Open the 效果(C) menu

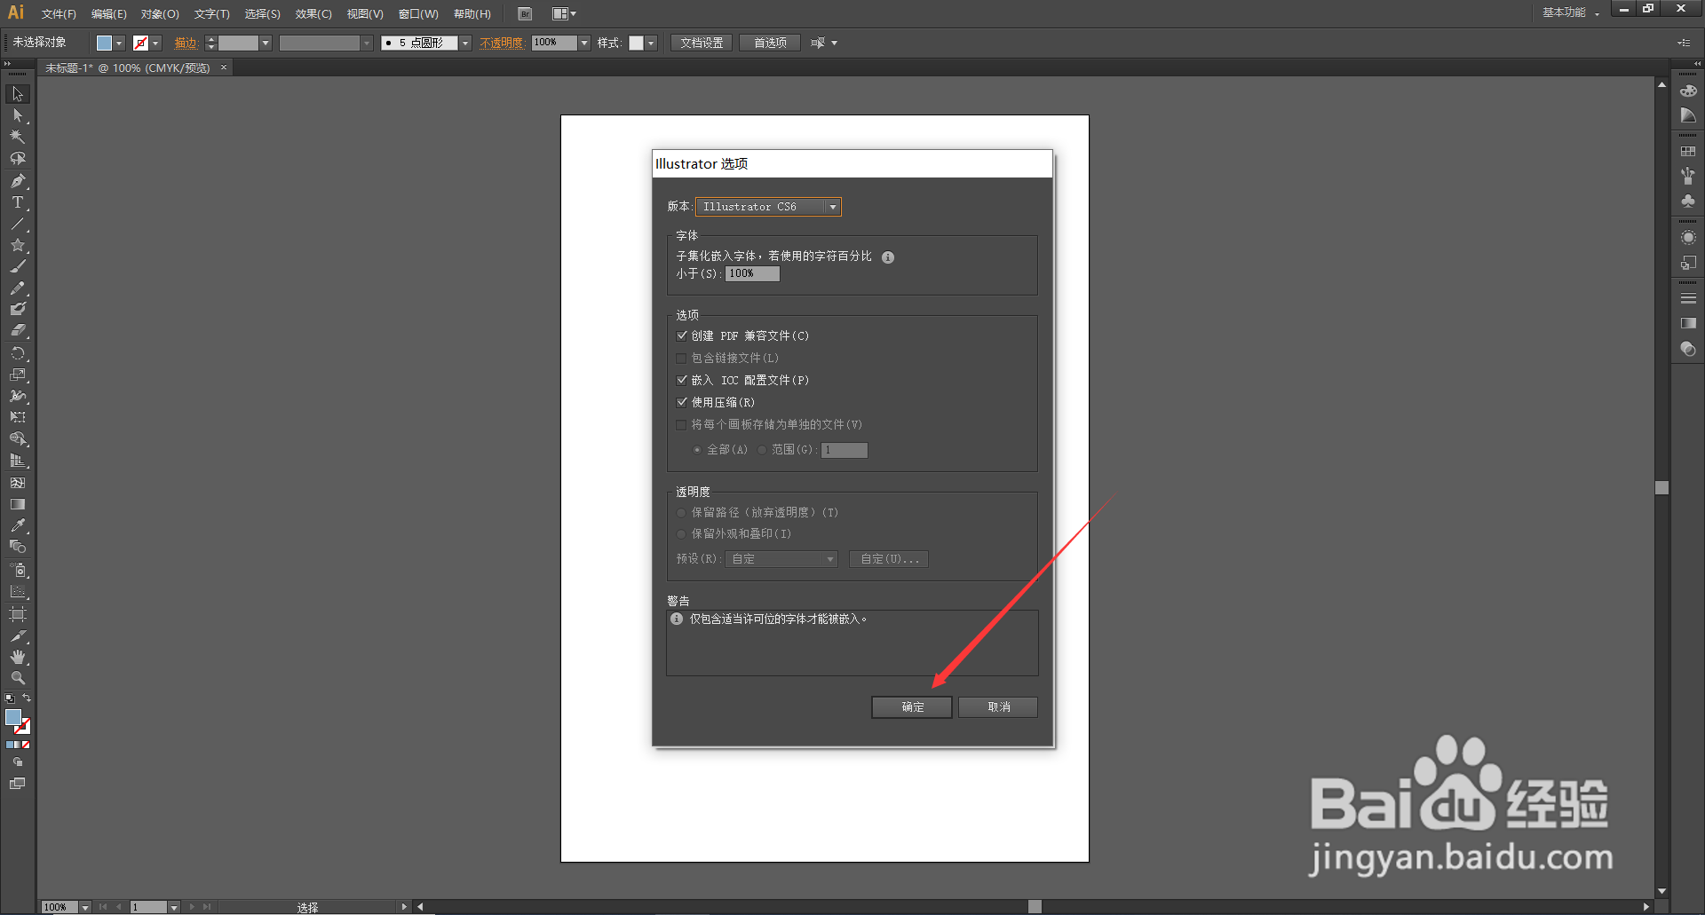pyautogui.click(x=313, y=13)
